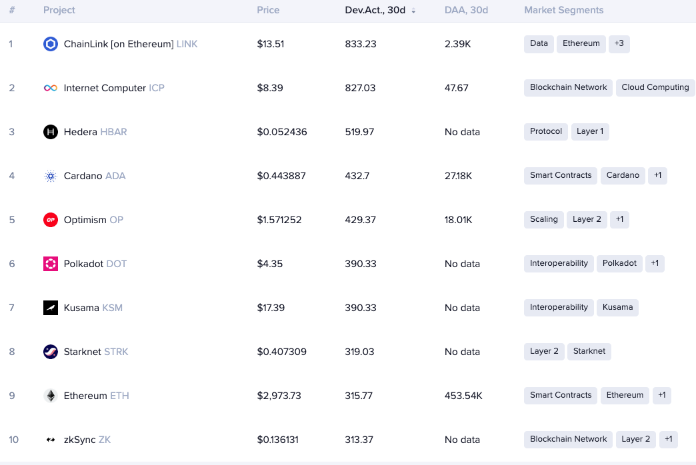696x465 pixels.
Task: Open the Ethereum project page
Action: coord(96,395)
